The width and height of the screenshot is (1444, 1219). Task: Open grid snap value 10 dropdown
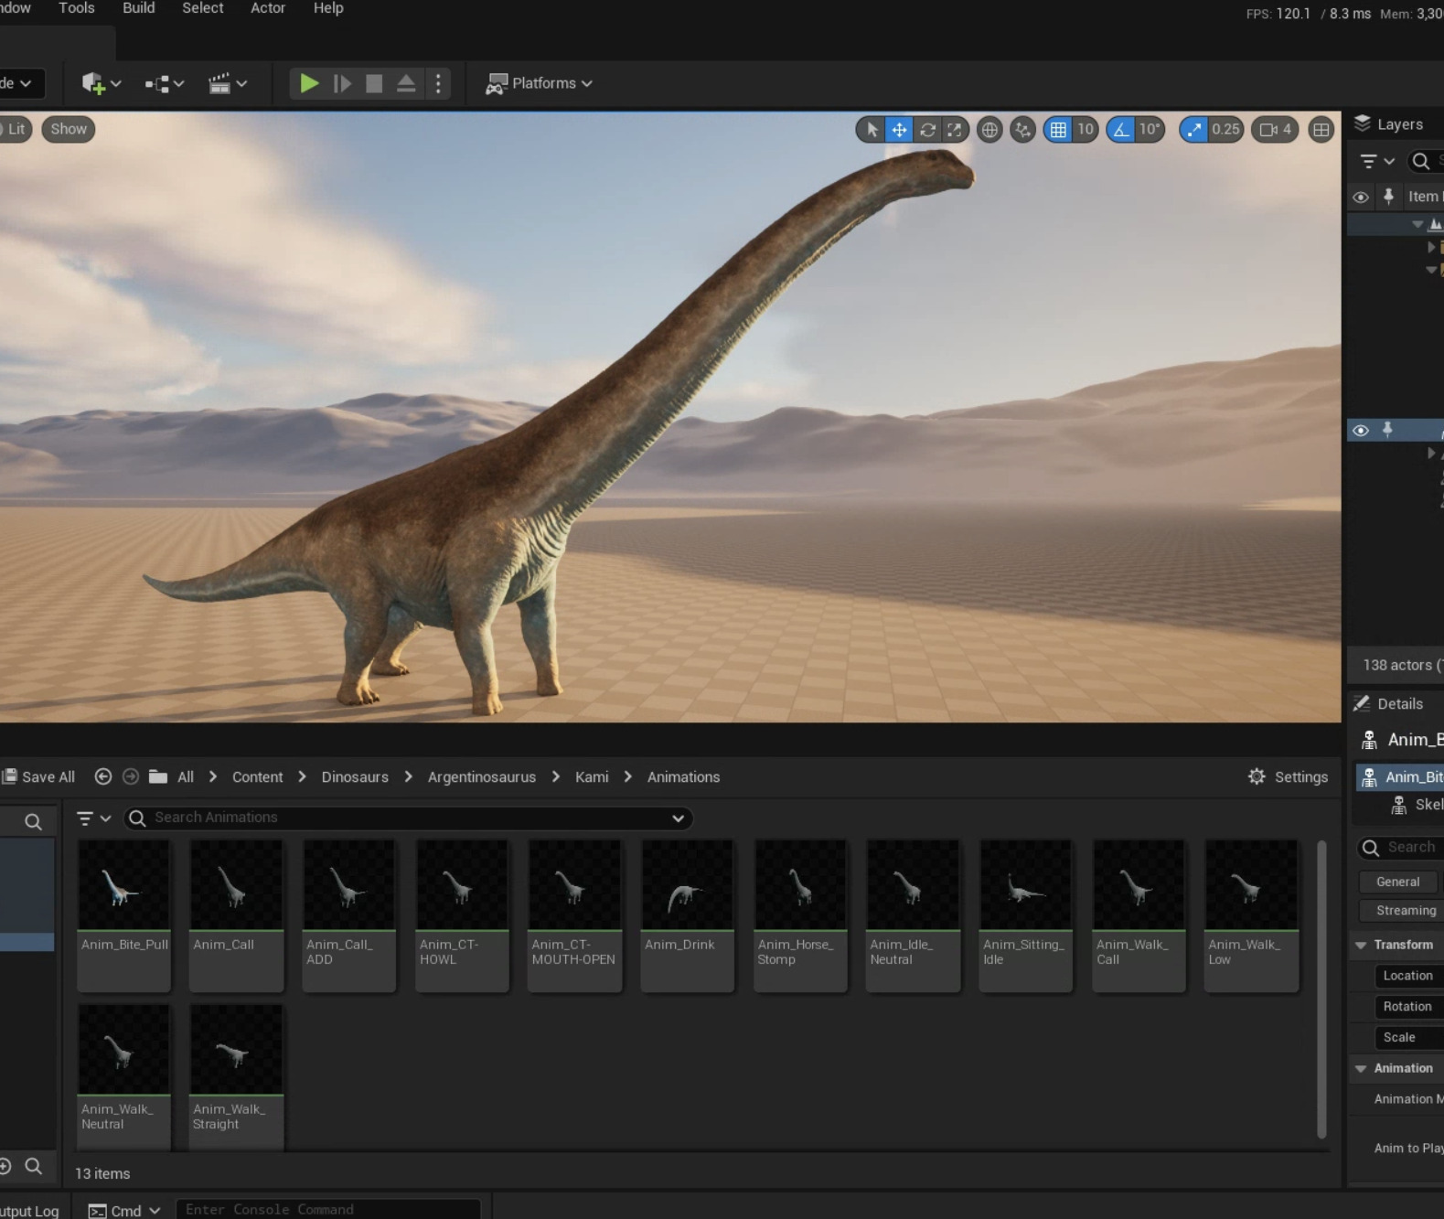[1086, 130]
